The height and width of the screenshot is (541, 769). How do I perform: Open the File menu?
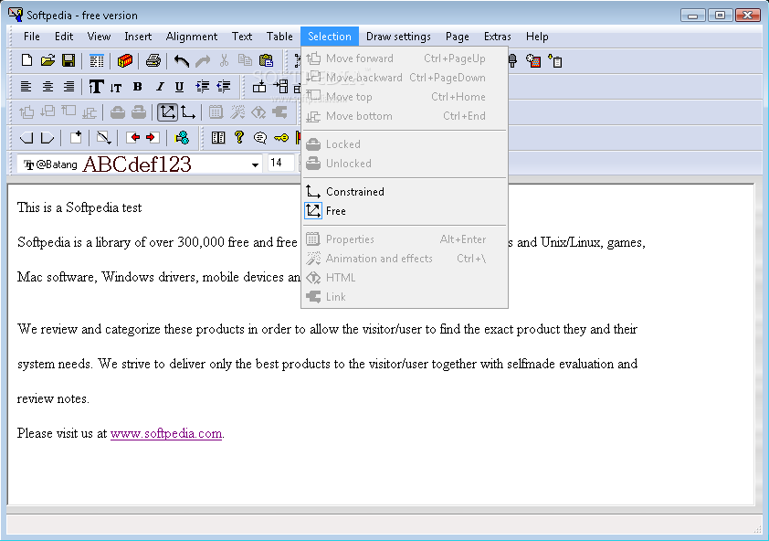click(31, 37)
